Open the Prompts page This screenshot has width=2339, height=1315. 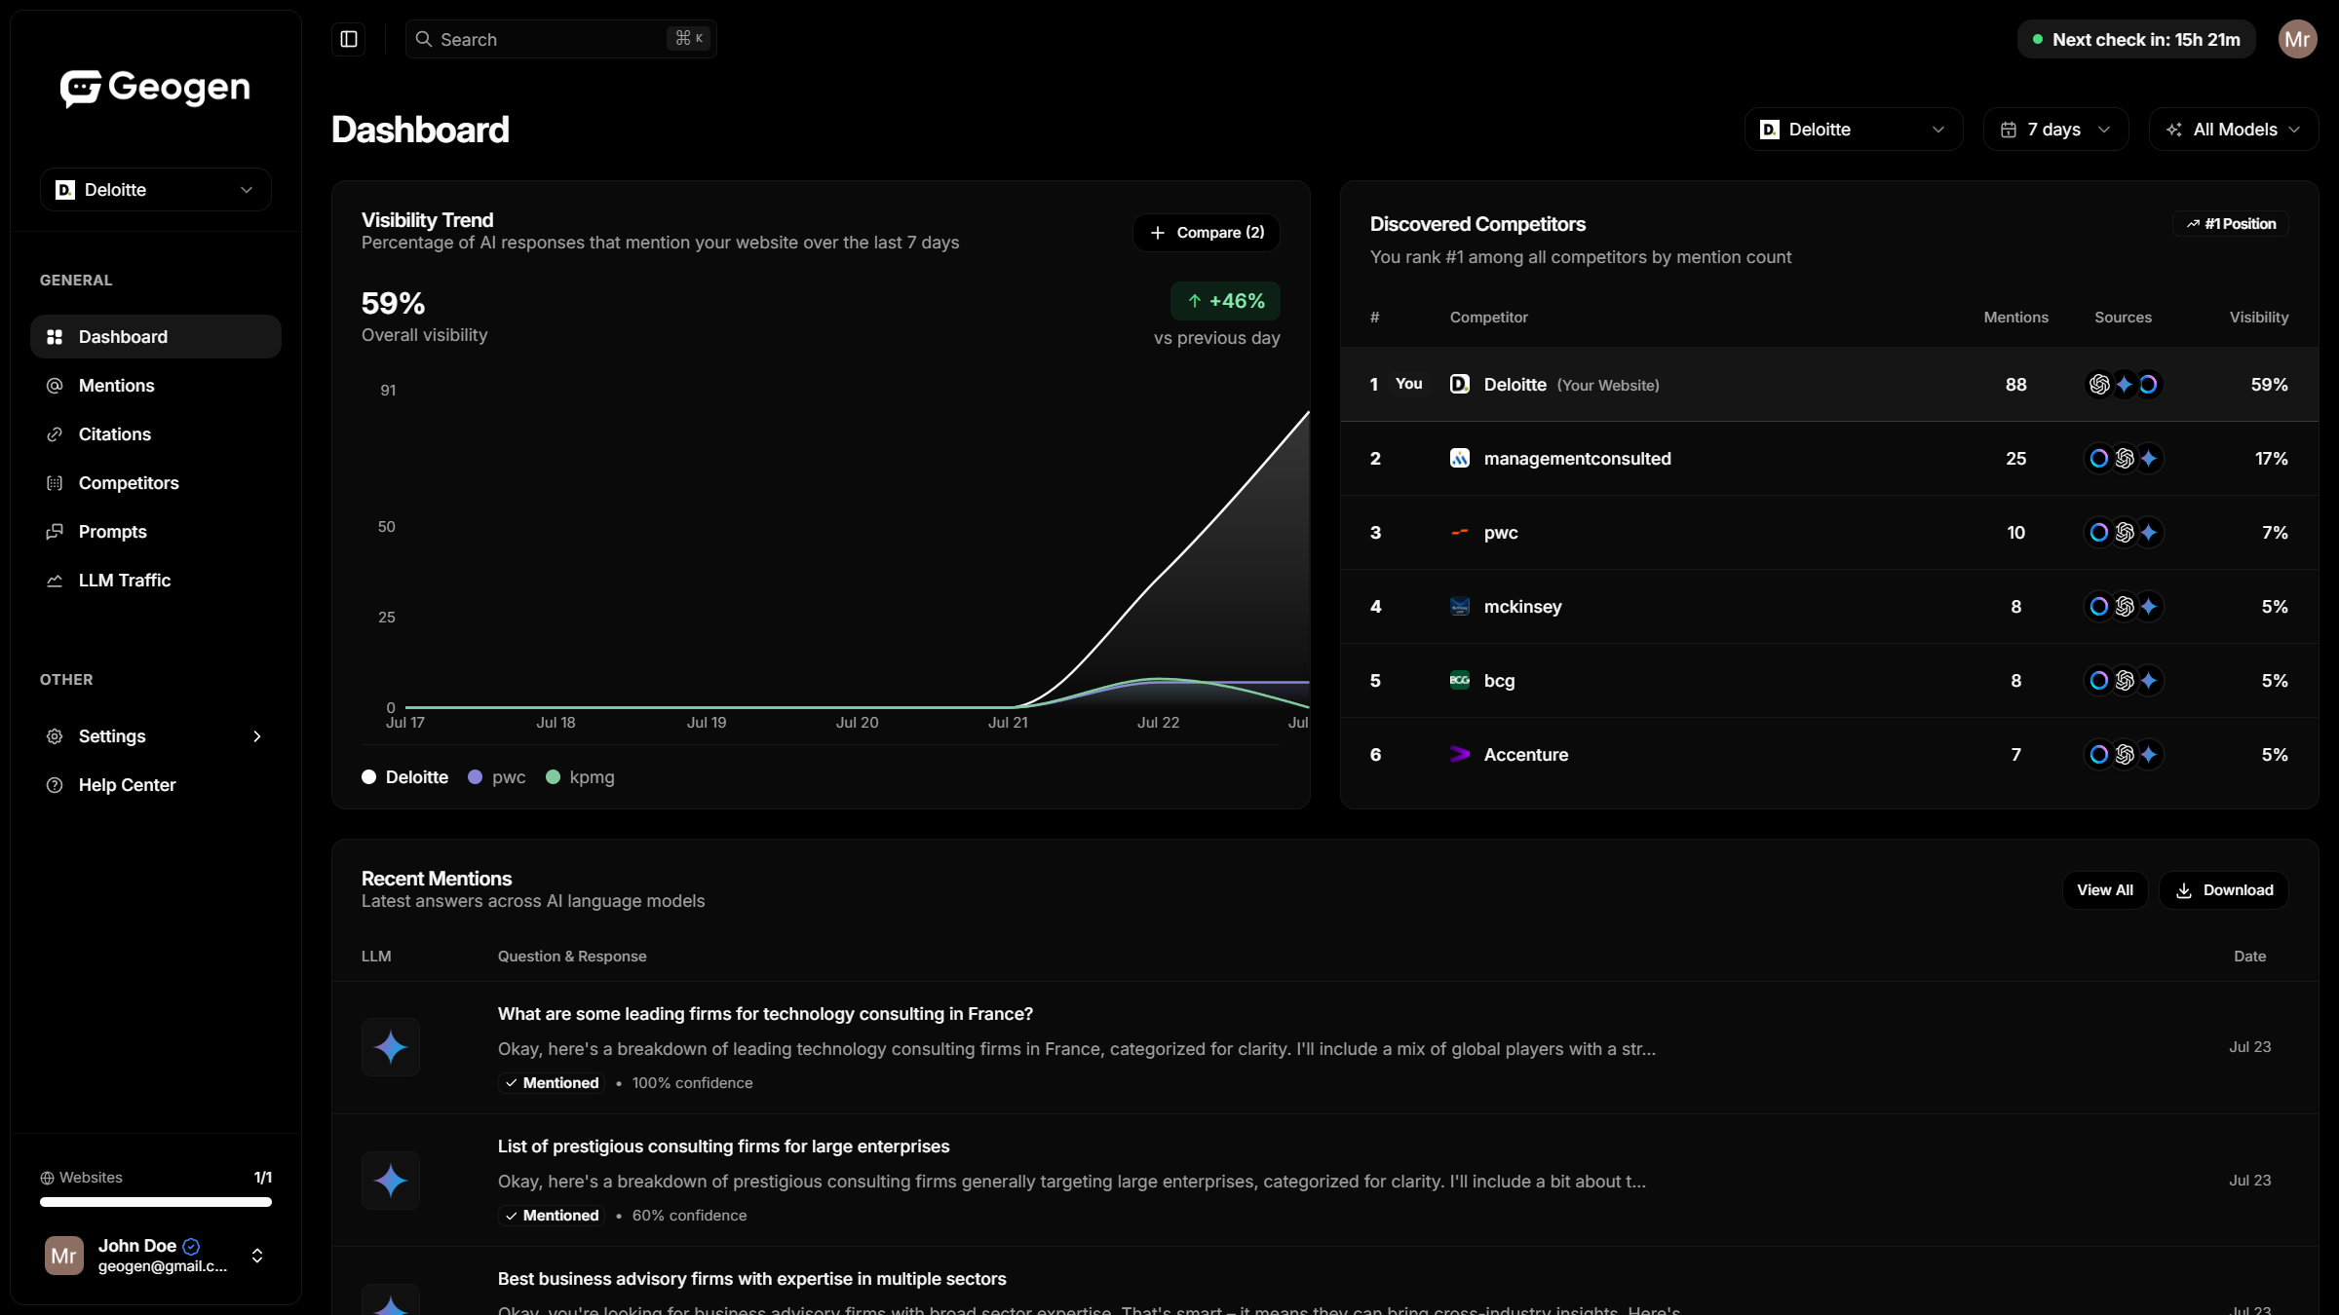coord(156,532)
